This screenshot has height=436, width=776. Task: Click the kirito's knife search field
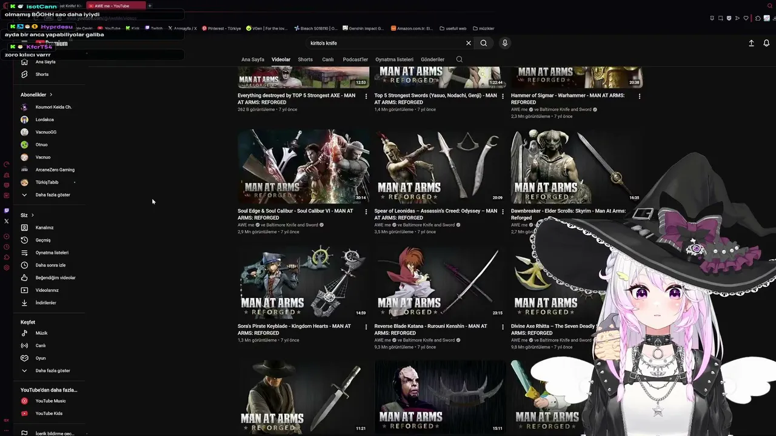click(x=385, y=43)
